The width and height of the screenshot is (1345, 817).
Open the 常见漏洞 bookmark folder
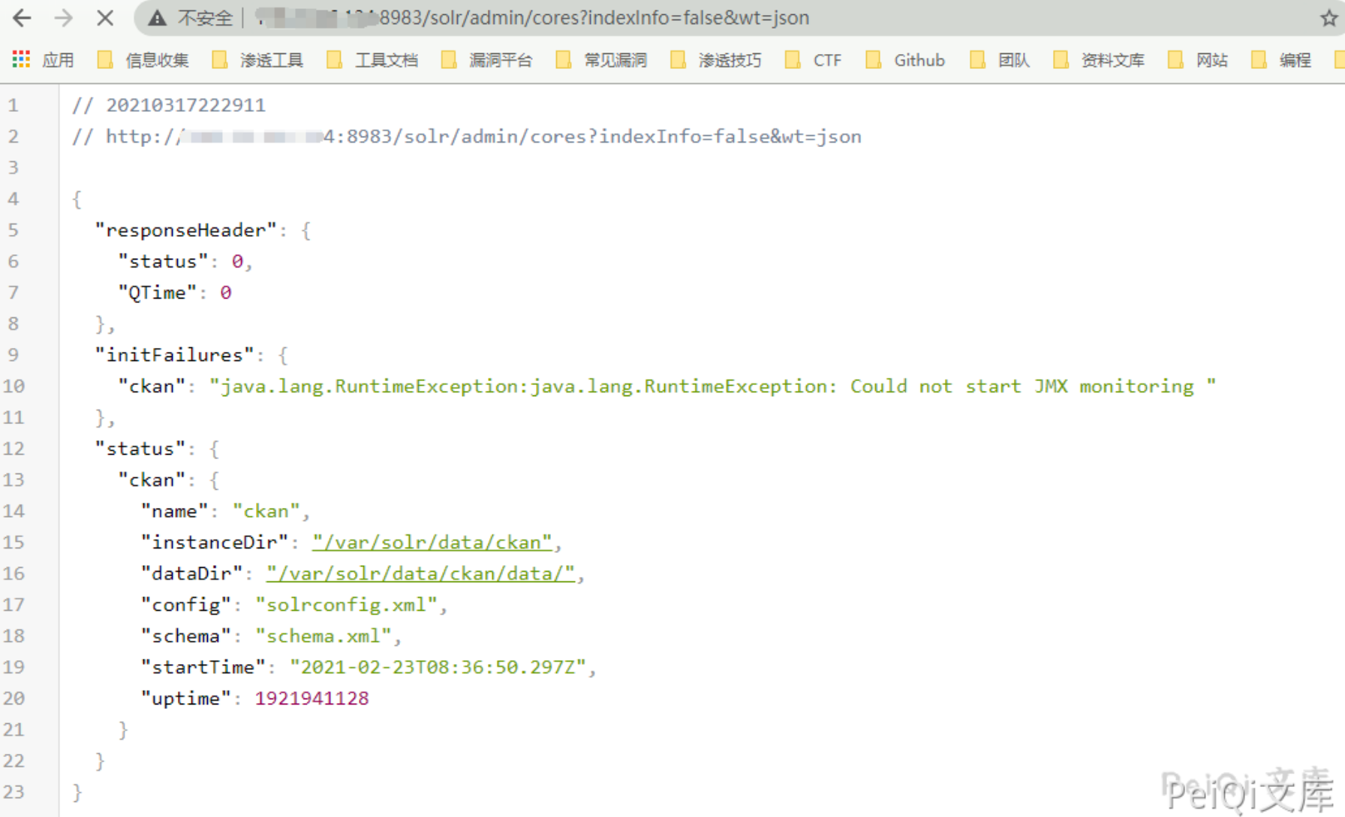click(x=602, y=60)
